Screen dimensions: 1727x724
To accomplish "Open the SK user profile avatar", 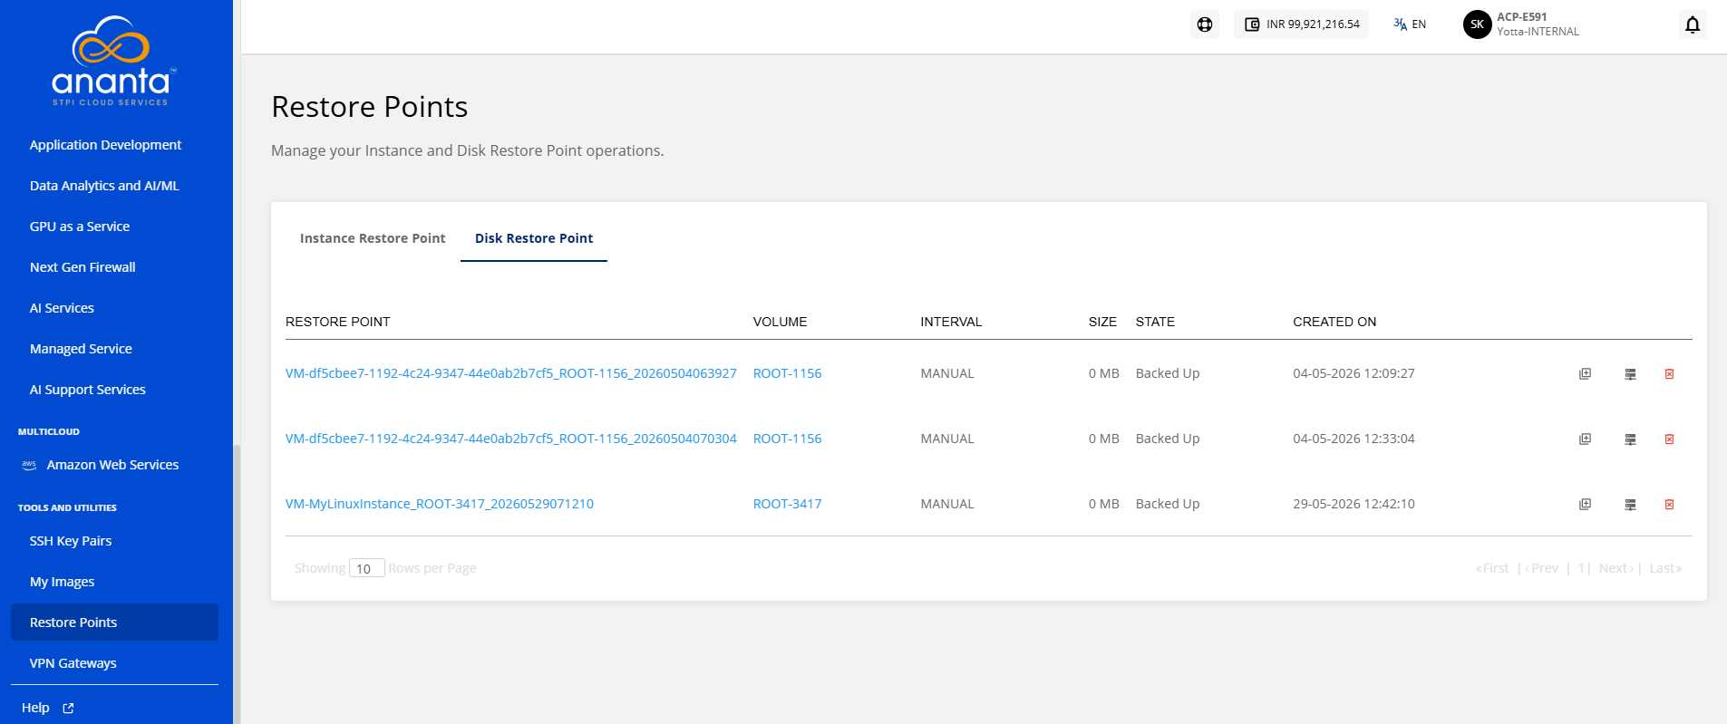I will click(1477, 24).
